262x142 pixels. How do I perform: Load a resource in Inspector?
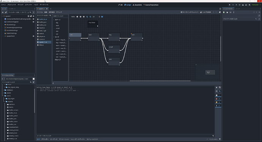(227, 12)
